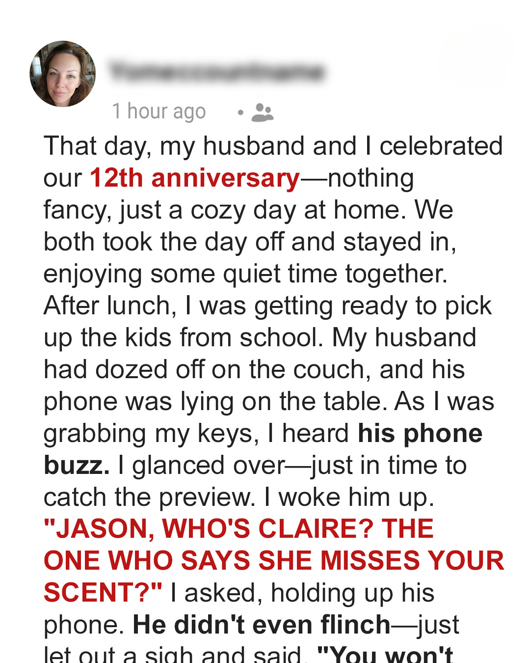The height and width of the screenshot is (663, 530).
Task: Click the bold "You won't" text
Action: point(386,654)
